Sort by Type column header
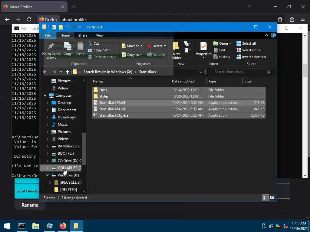Viewport: 310px width, 232px height. (x=224, y=81)
